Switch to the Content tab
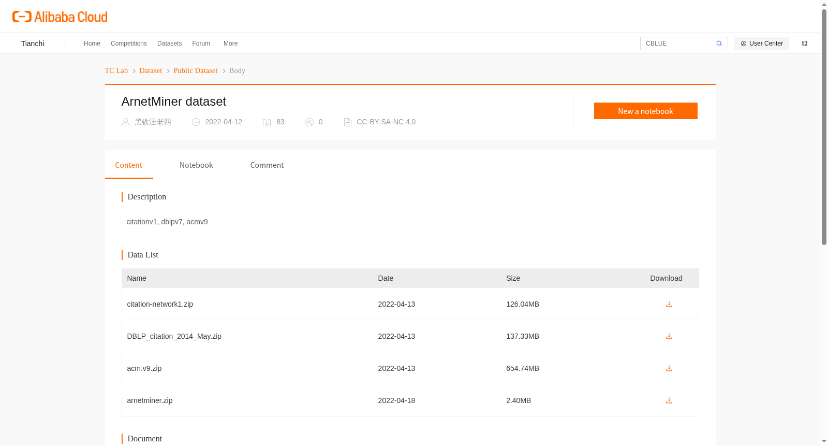The width and height of the screenshot is (828, 446). tap(129, 165)
